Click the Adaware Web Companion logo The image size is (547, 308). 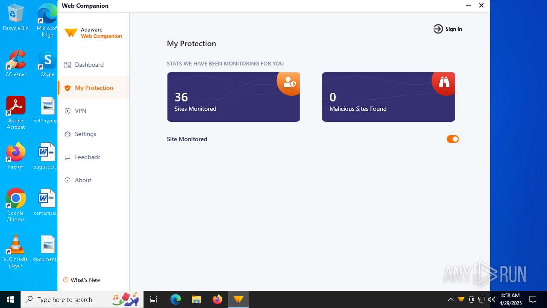[x=94, y=33]
